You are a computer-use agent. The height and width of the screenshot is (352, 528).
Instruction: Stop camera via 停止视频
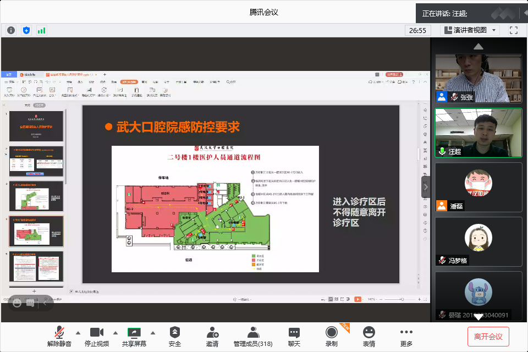[x=97, y=337]
